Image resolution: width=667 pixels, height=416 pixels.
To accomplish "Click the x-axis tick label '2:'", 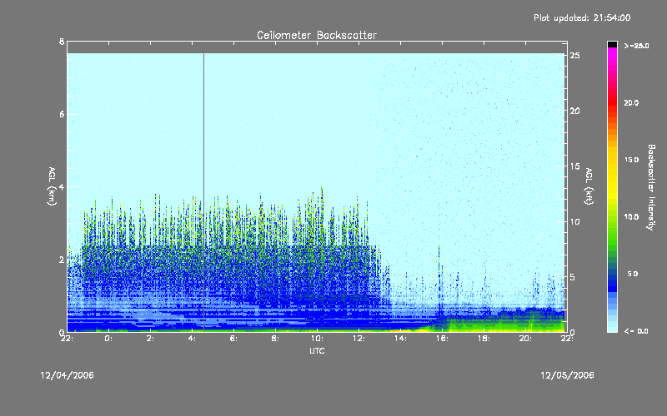I will click(151, 339).
